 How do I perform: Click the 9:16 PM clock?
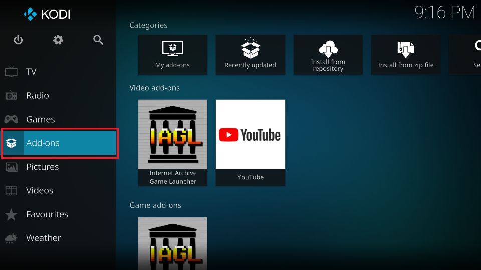(444, 13)
